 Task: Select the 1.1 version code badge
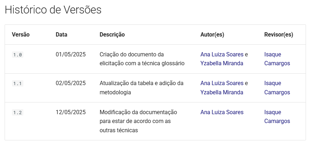point(18,83)
